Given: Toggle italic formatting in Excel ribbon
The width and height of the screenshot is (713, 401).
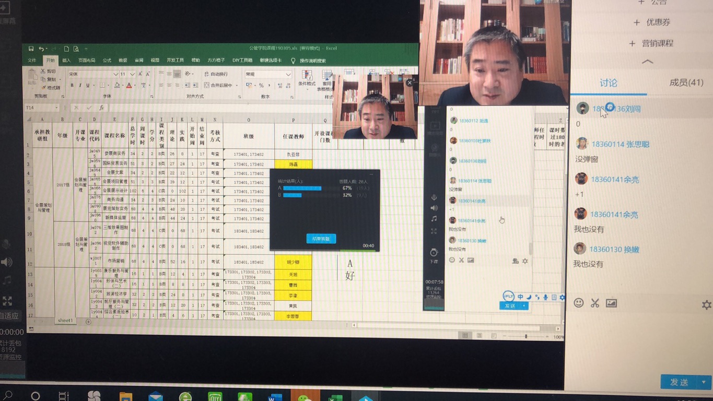Looking at the screenshot, I should [x=80, y=86].
